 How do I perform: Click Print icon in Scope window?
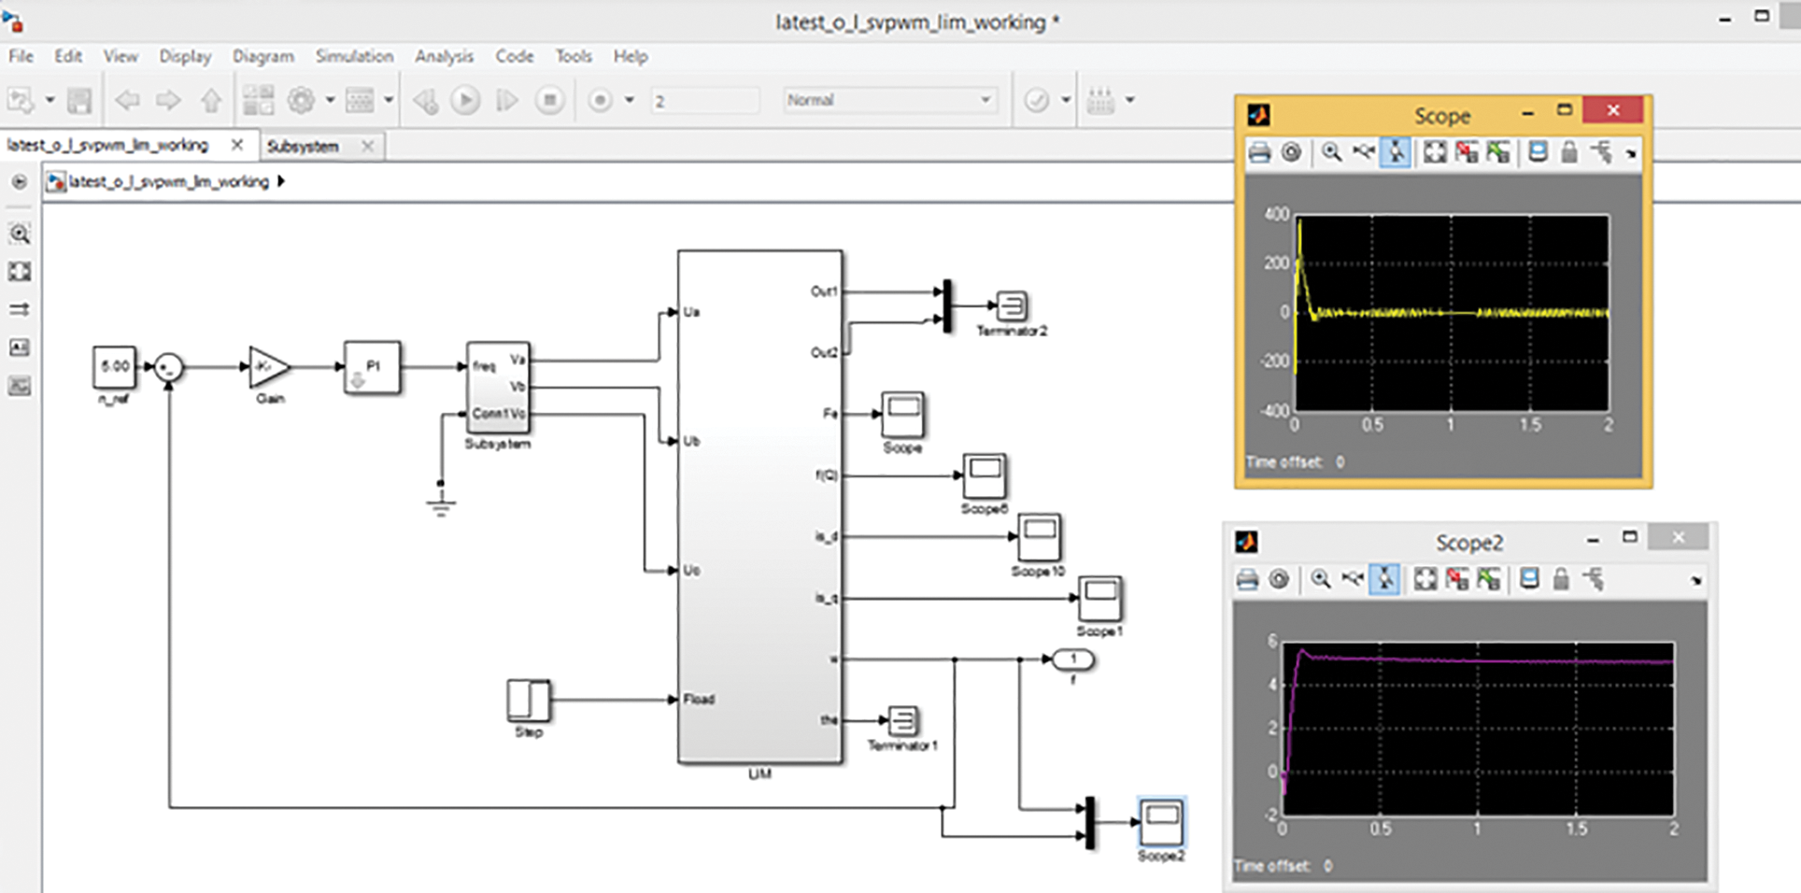tap(1259, 152)
